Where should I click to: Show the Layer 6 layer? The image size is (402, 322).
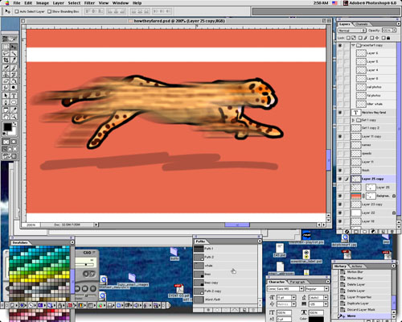(x=340, y=53)
